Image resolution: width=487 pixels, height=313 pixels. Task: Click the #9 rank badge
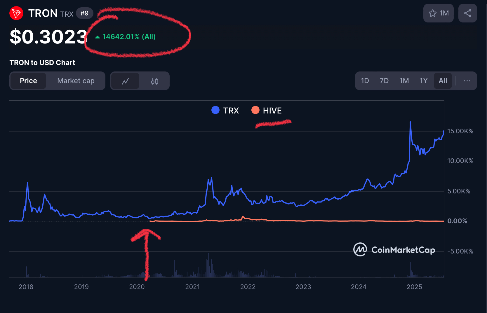(x=84, y=13)
